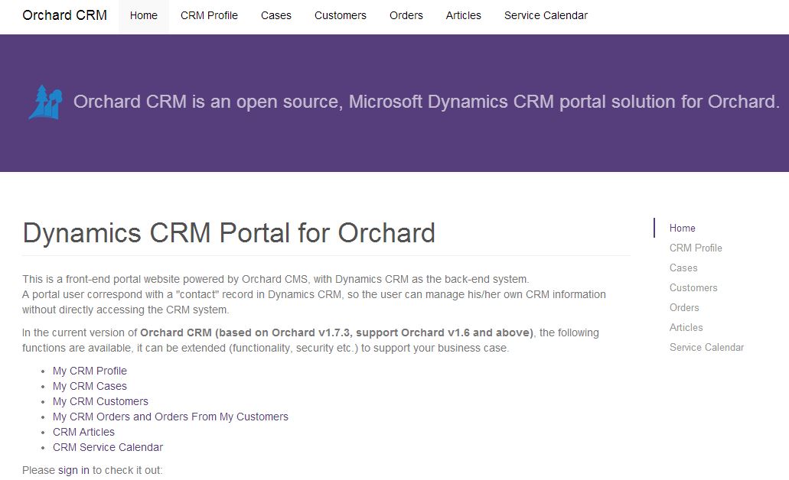Open Service Calendar in top navigation bar

point(546,15)
